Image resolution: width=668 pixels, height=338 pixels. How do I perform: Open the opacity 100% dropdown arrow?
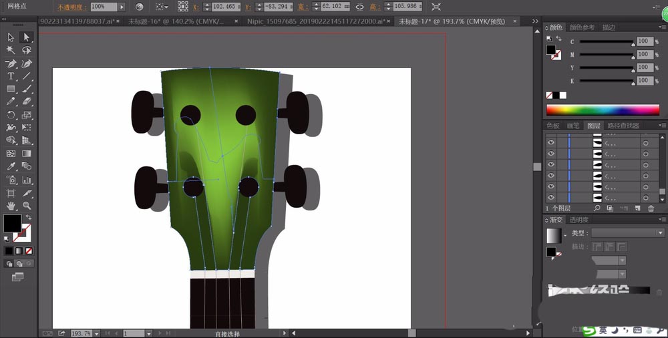click(122, 7)
